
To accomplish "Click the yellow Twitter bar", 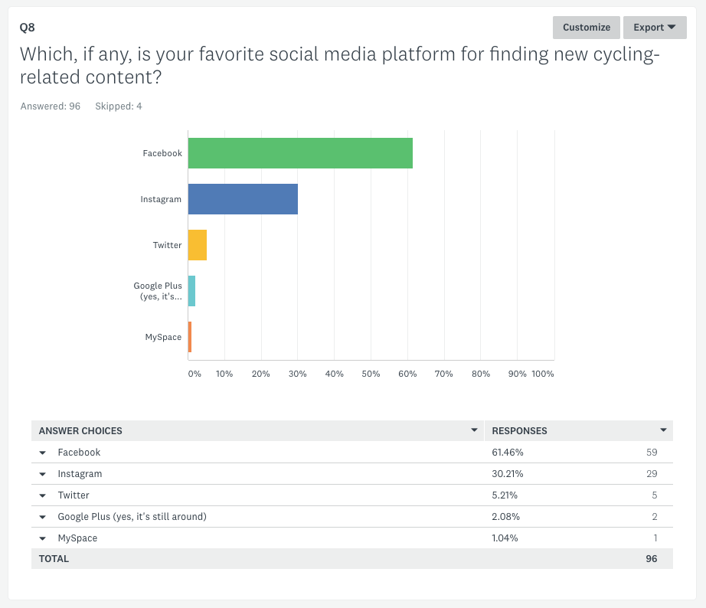I will tap(198, 245).
